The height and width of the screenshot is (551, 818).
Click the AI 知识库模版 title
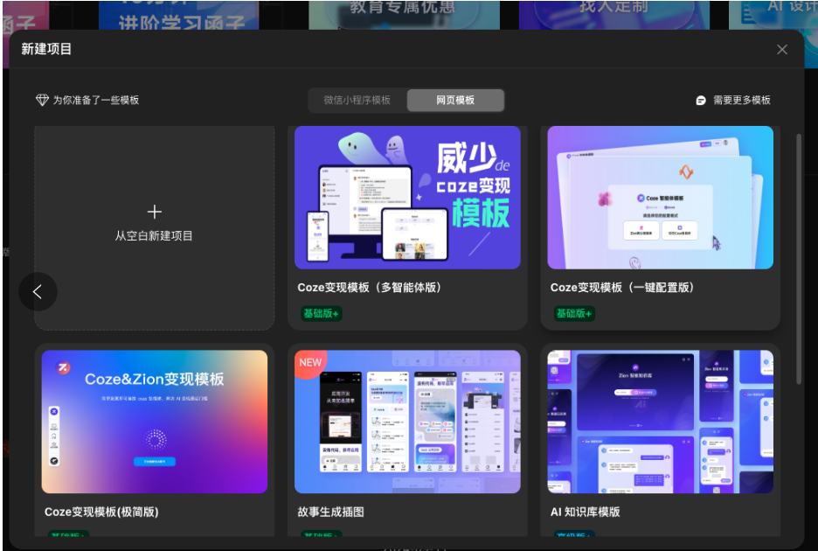coord(585,512)
